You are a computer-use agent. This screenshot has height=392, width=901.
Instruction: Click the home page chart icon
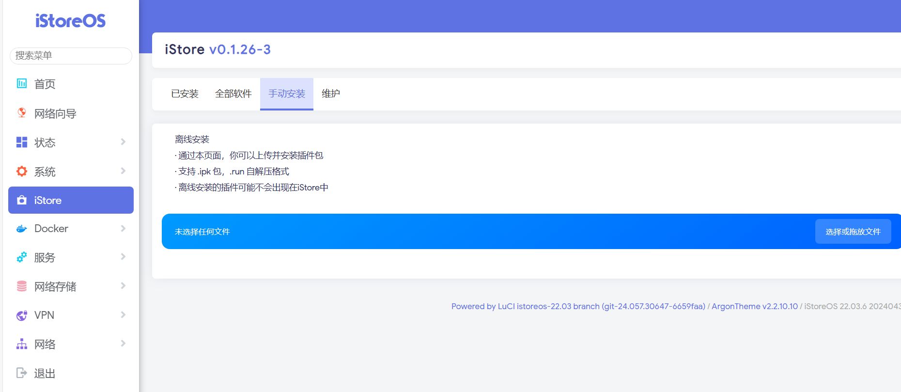pyautogui.click(x=22, y=83)
